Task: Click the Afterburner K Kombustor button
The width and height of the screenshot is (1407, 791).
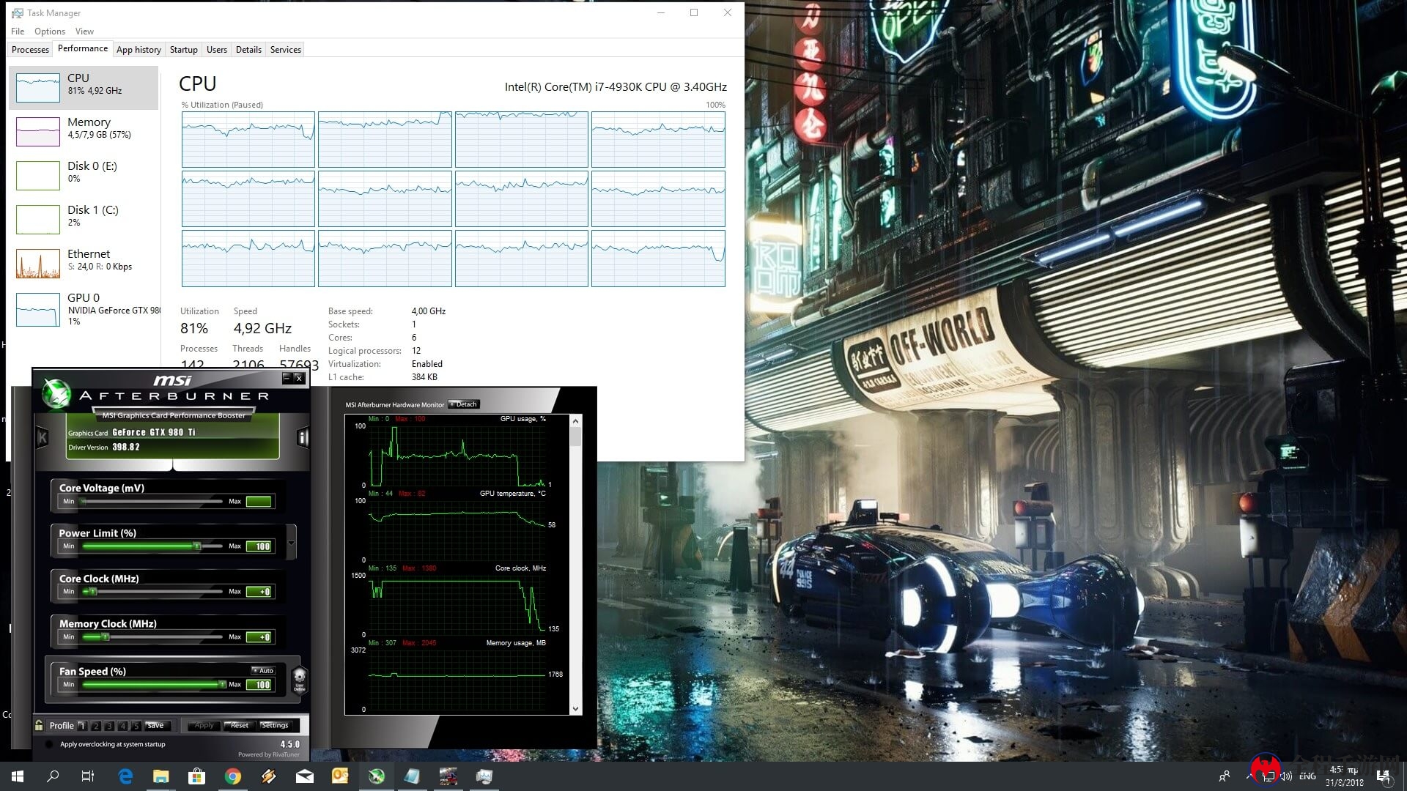Action: click(43, 438)
